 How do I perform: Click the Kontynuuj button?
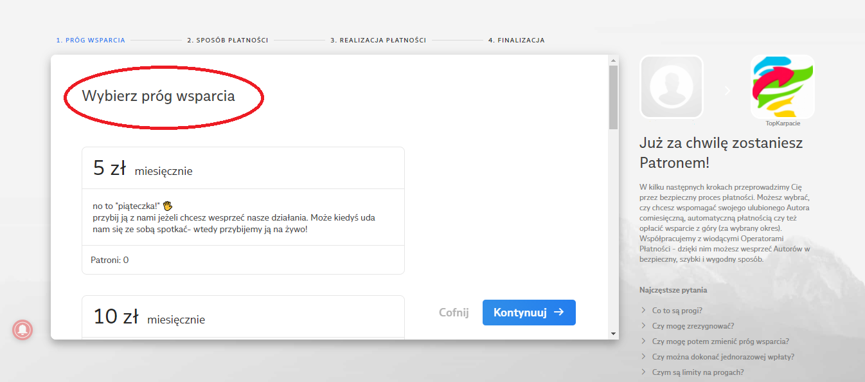click(529, 313)
